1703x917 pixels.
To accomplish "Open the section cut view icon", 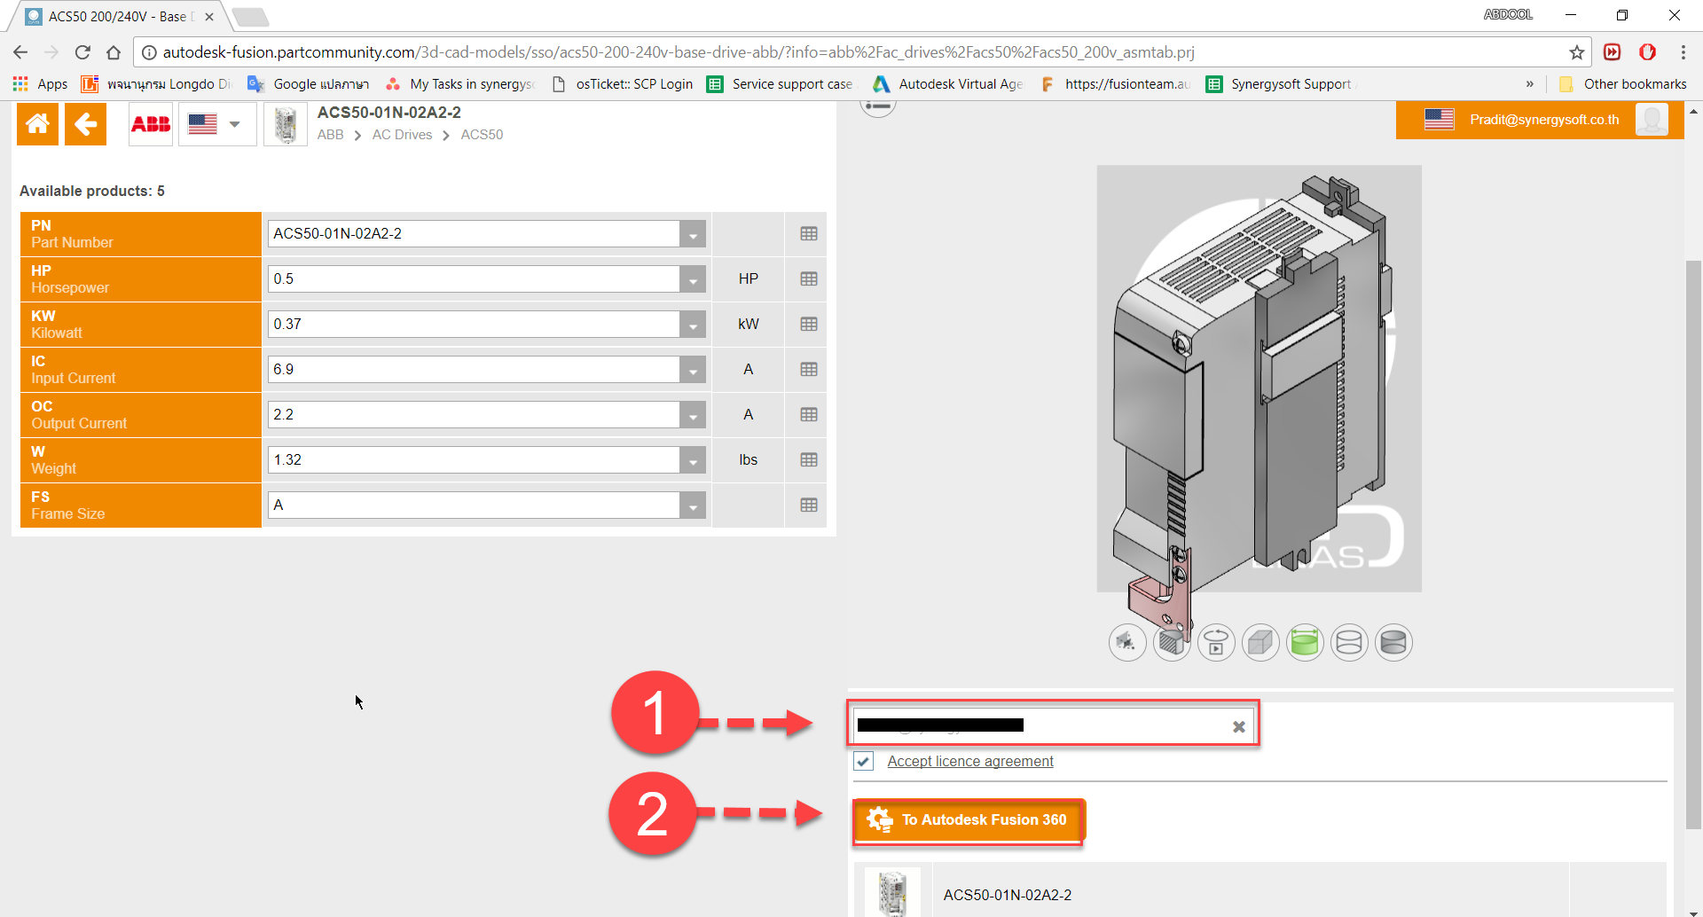I will [1172, 642].
